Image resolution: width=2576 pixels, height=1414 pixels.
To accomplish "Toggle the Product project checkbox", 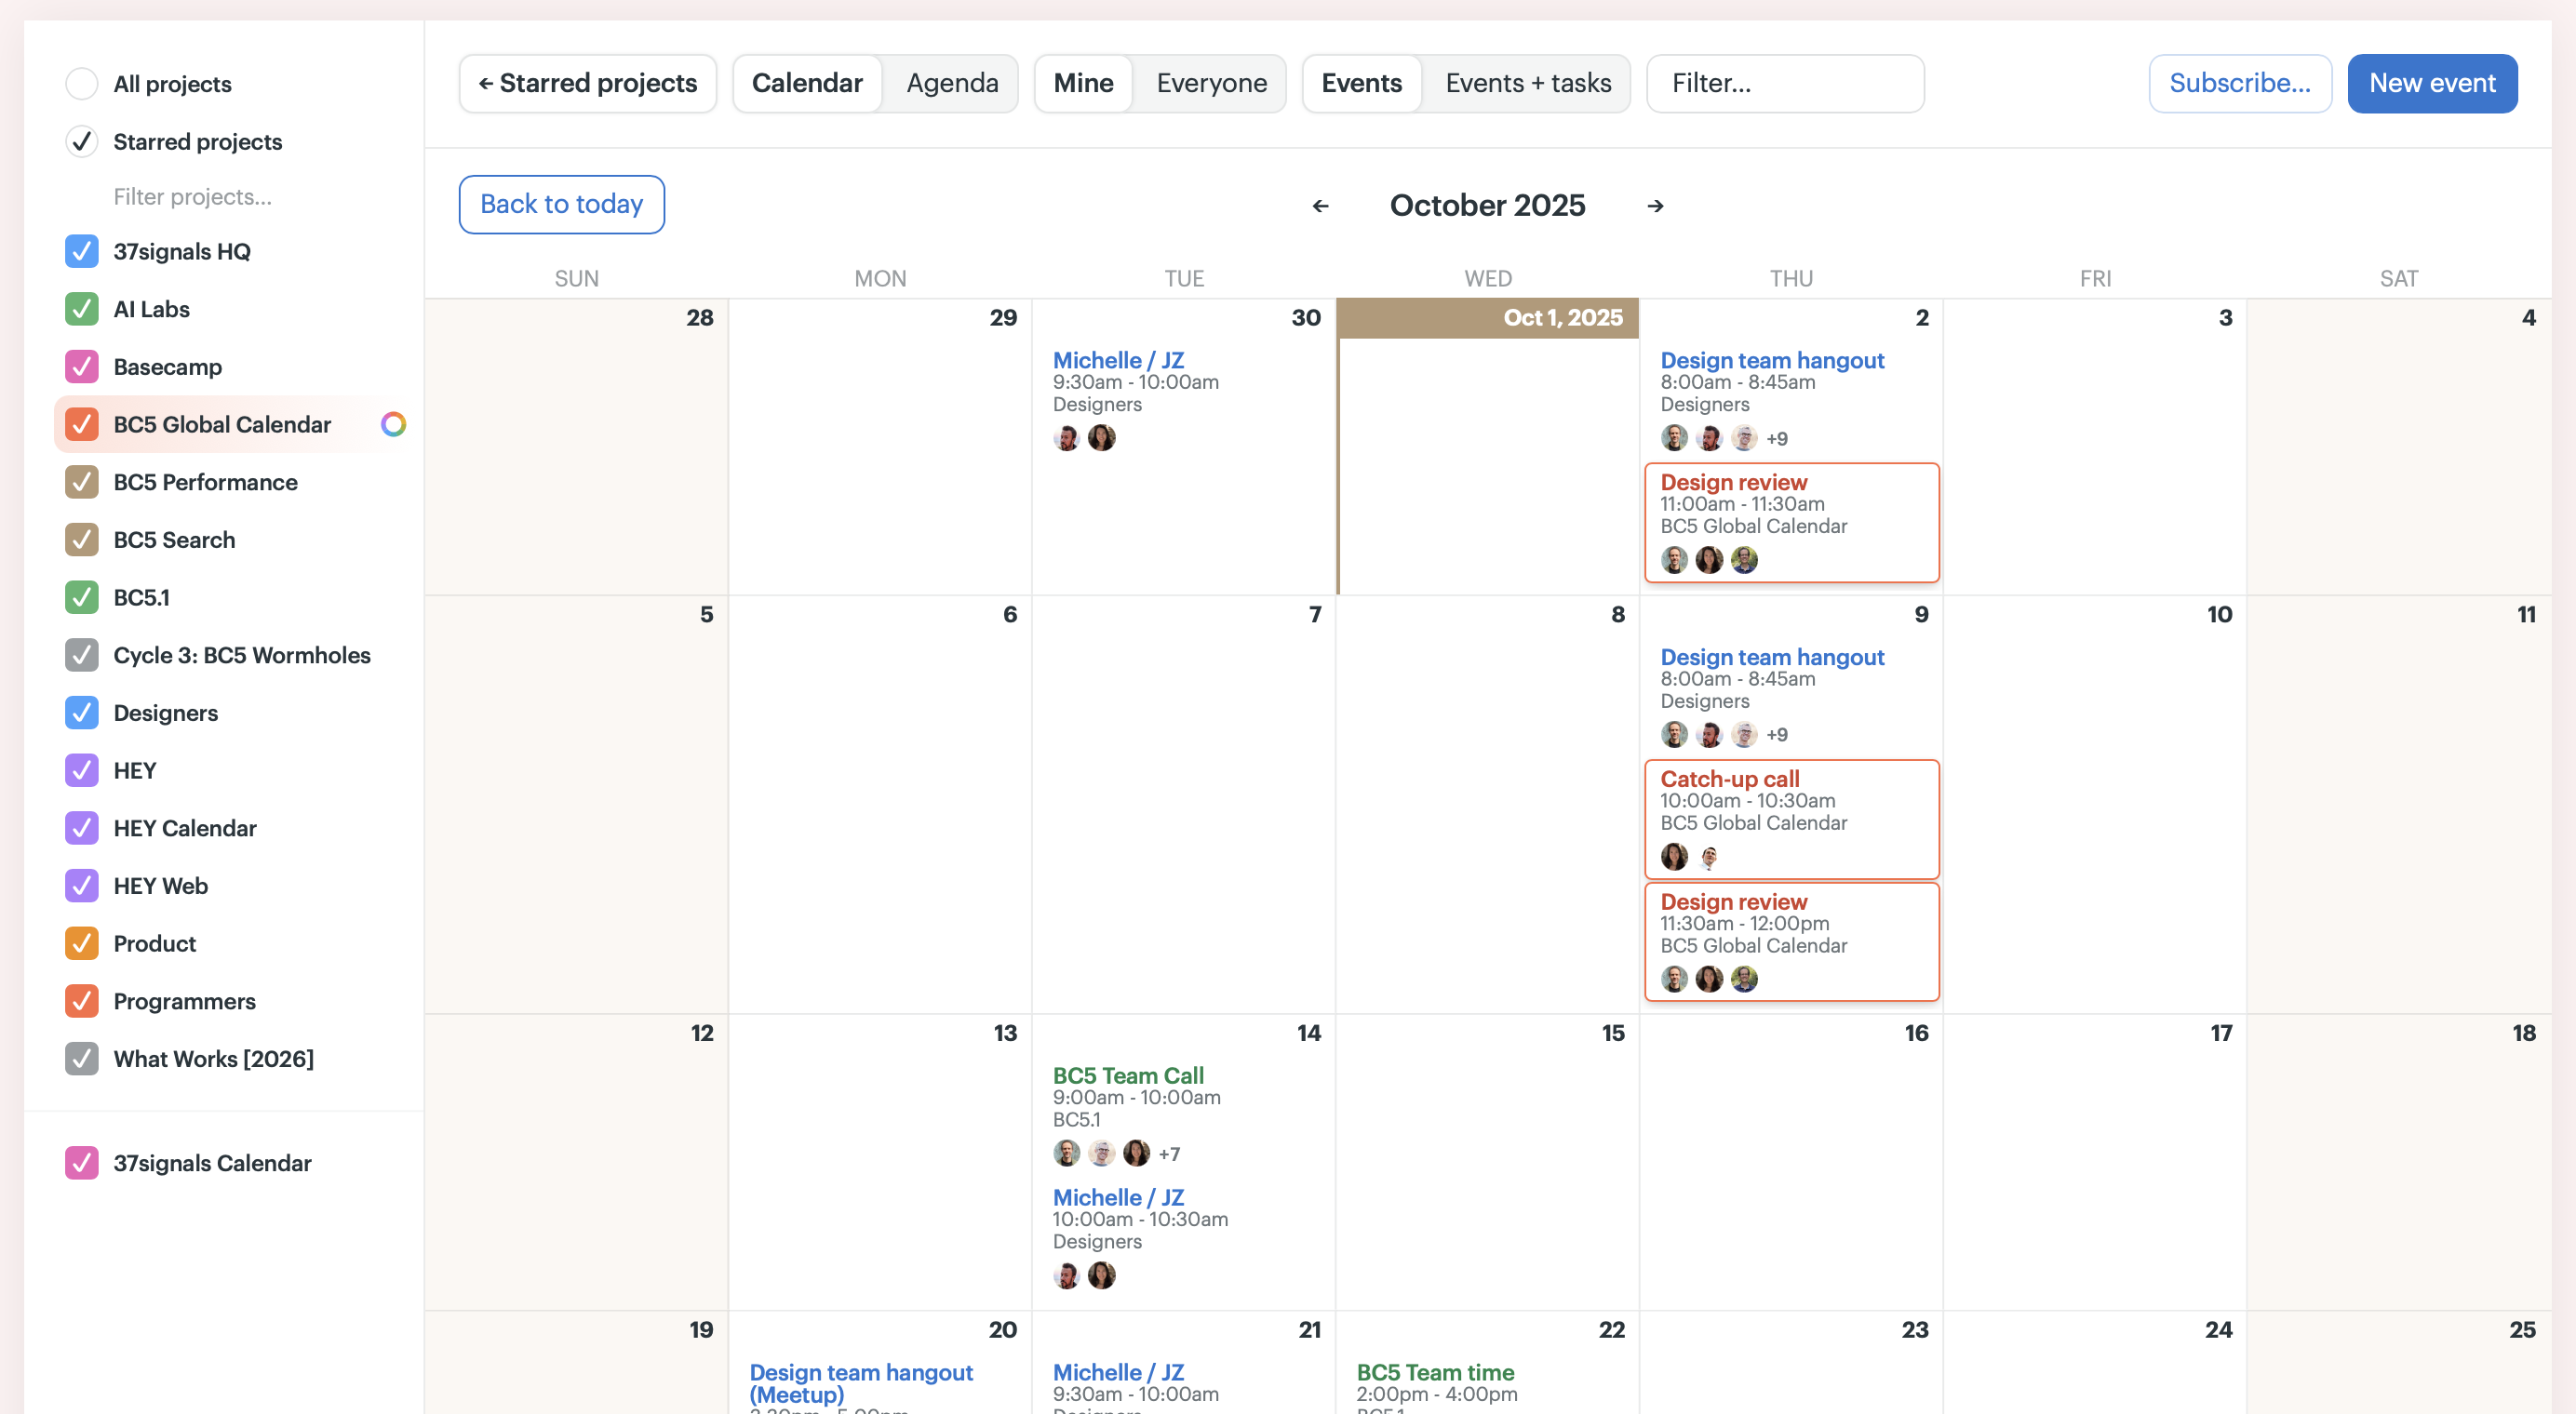I will pos(82,943).
